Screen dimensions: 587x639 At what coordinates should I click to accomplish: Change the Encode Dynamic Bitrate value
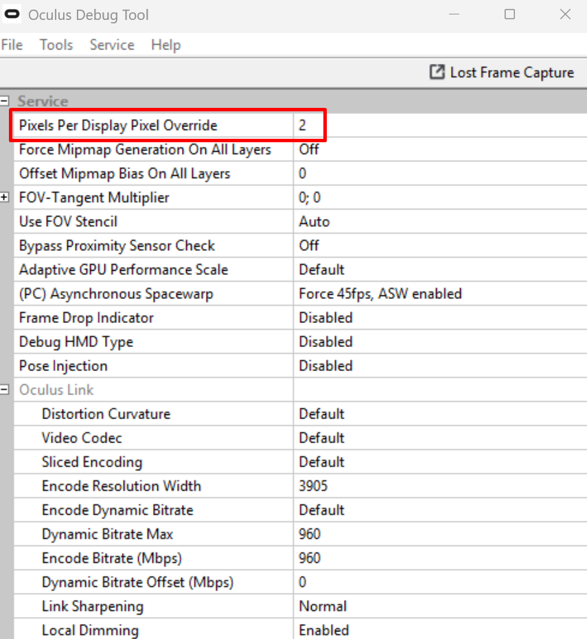(x=439, y=510)
